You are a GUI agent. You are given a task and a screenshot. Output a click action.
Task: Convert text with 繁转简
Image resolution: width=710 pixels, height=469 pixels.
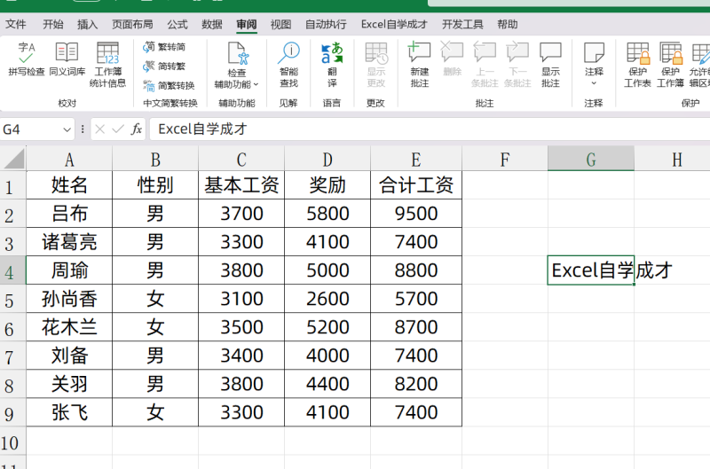coord(164,47)
